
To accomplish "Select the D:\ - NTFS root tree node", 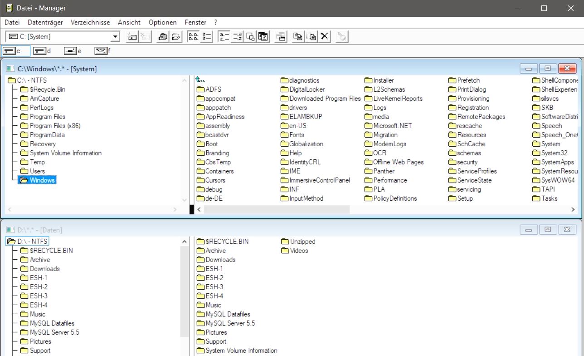I will click(28, 242).
